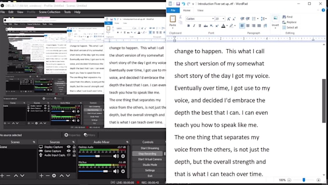Click the Redo arrow in WordPad title bar
The image size is (328, 185).
point(188,4)
